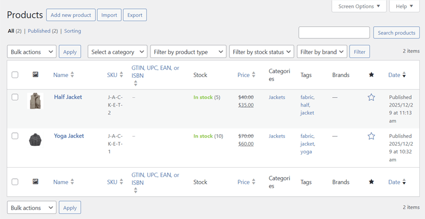
Task: Click the J-A-C-K-E-T-1 SKU cell
Action: (115, 144)
